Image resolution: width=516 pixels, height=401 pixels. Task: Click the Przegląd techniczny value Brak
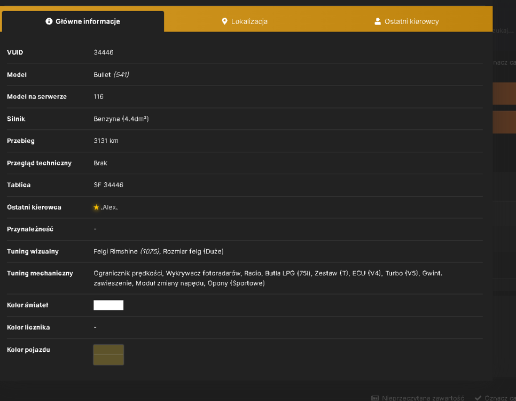tap(100, 163)
